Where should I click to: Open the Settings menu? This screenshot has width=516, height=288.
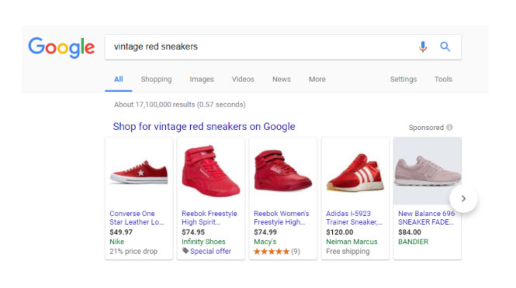(x=403, y=79)
